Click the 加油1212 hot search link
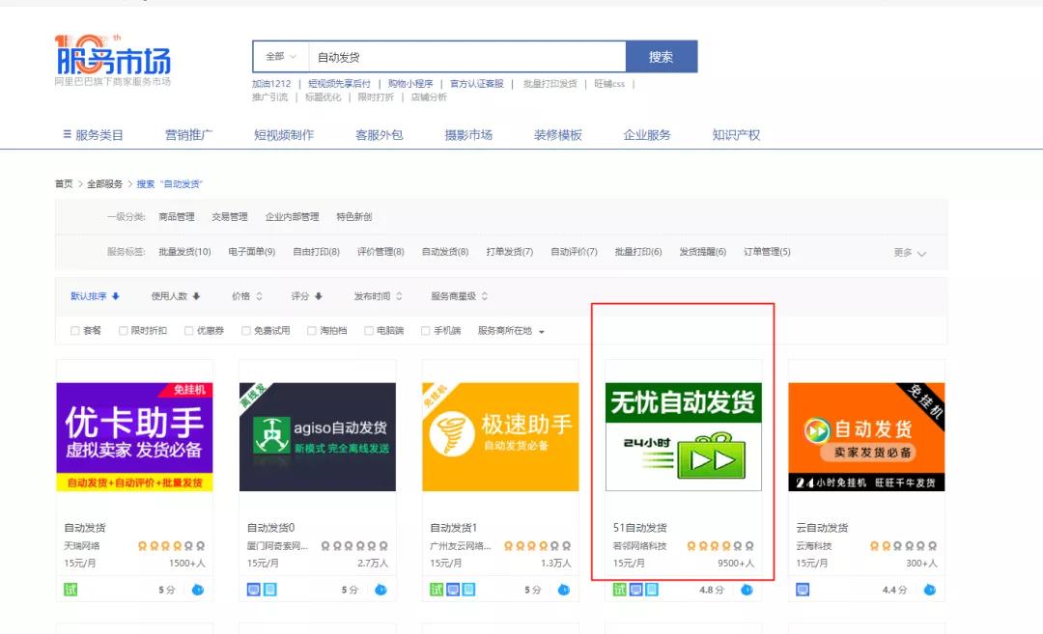Screen dimensions: 1043x634 [271, 84]
